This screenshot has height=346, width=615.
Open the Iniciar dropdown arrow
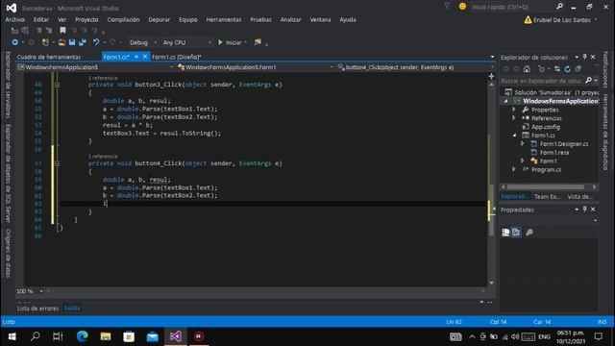[246, 42]
